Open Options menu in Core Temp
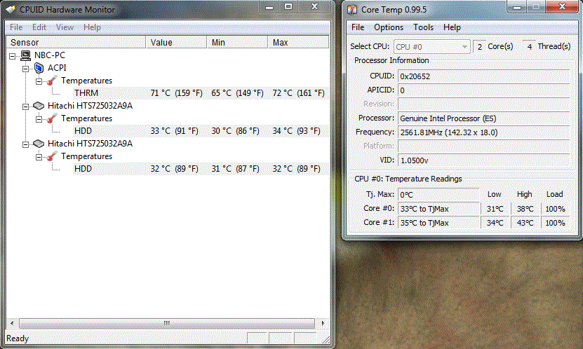 [389, 27]
